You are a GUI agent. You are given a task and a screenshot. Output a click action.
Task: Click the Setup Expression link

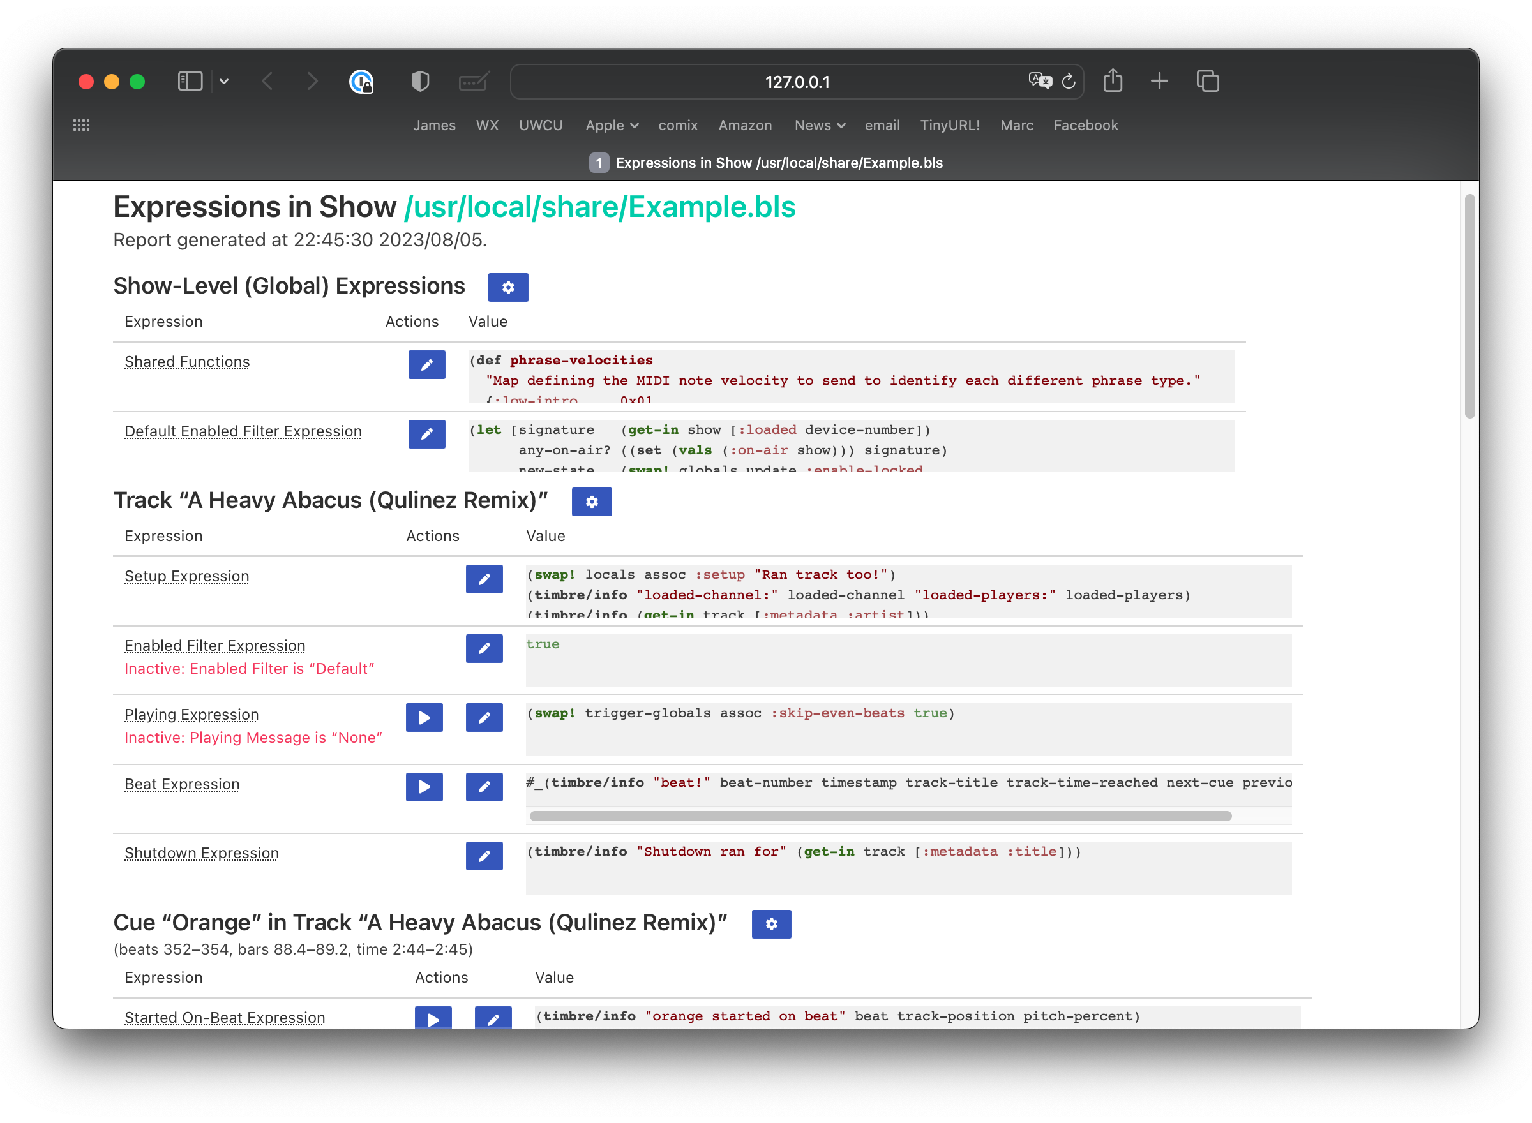186,576
